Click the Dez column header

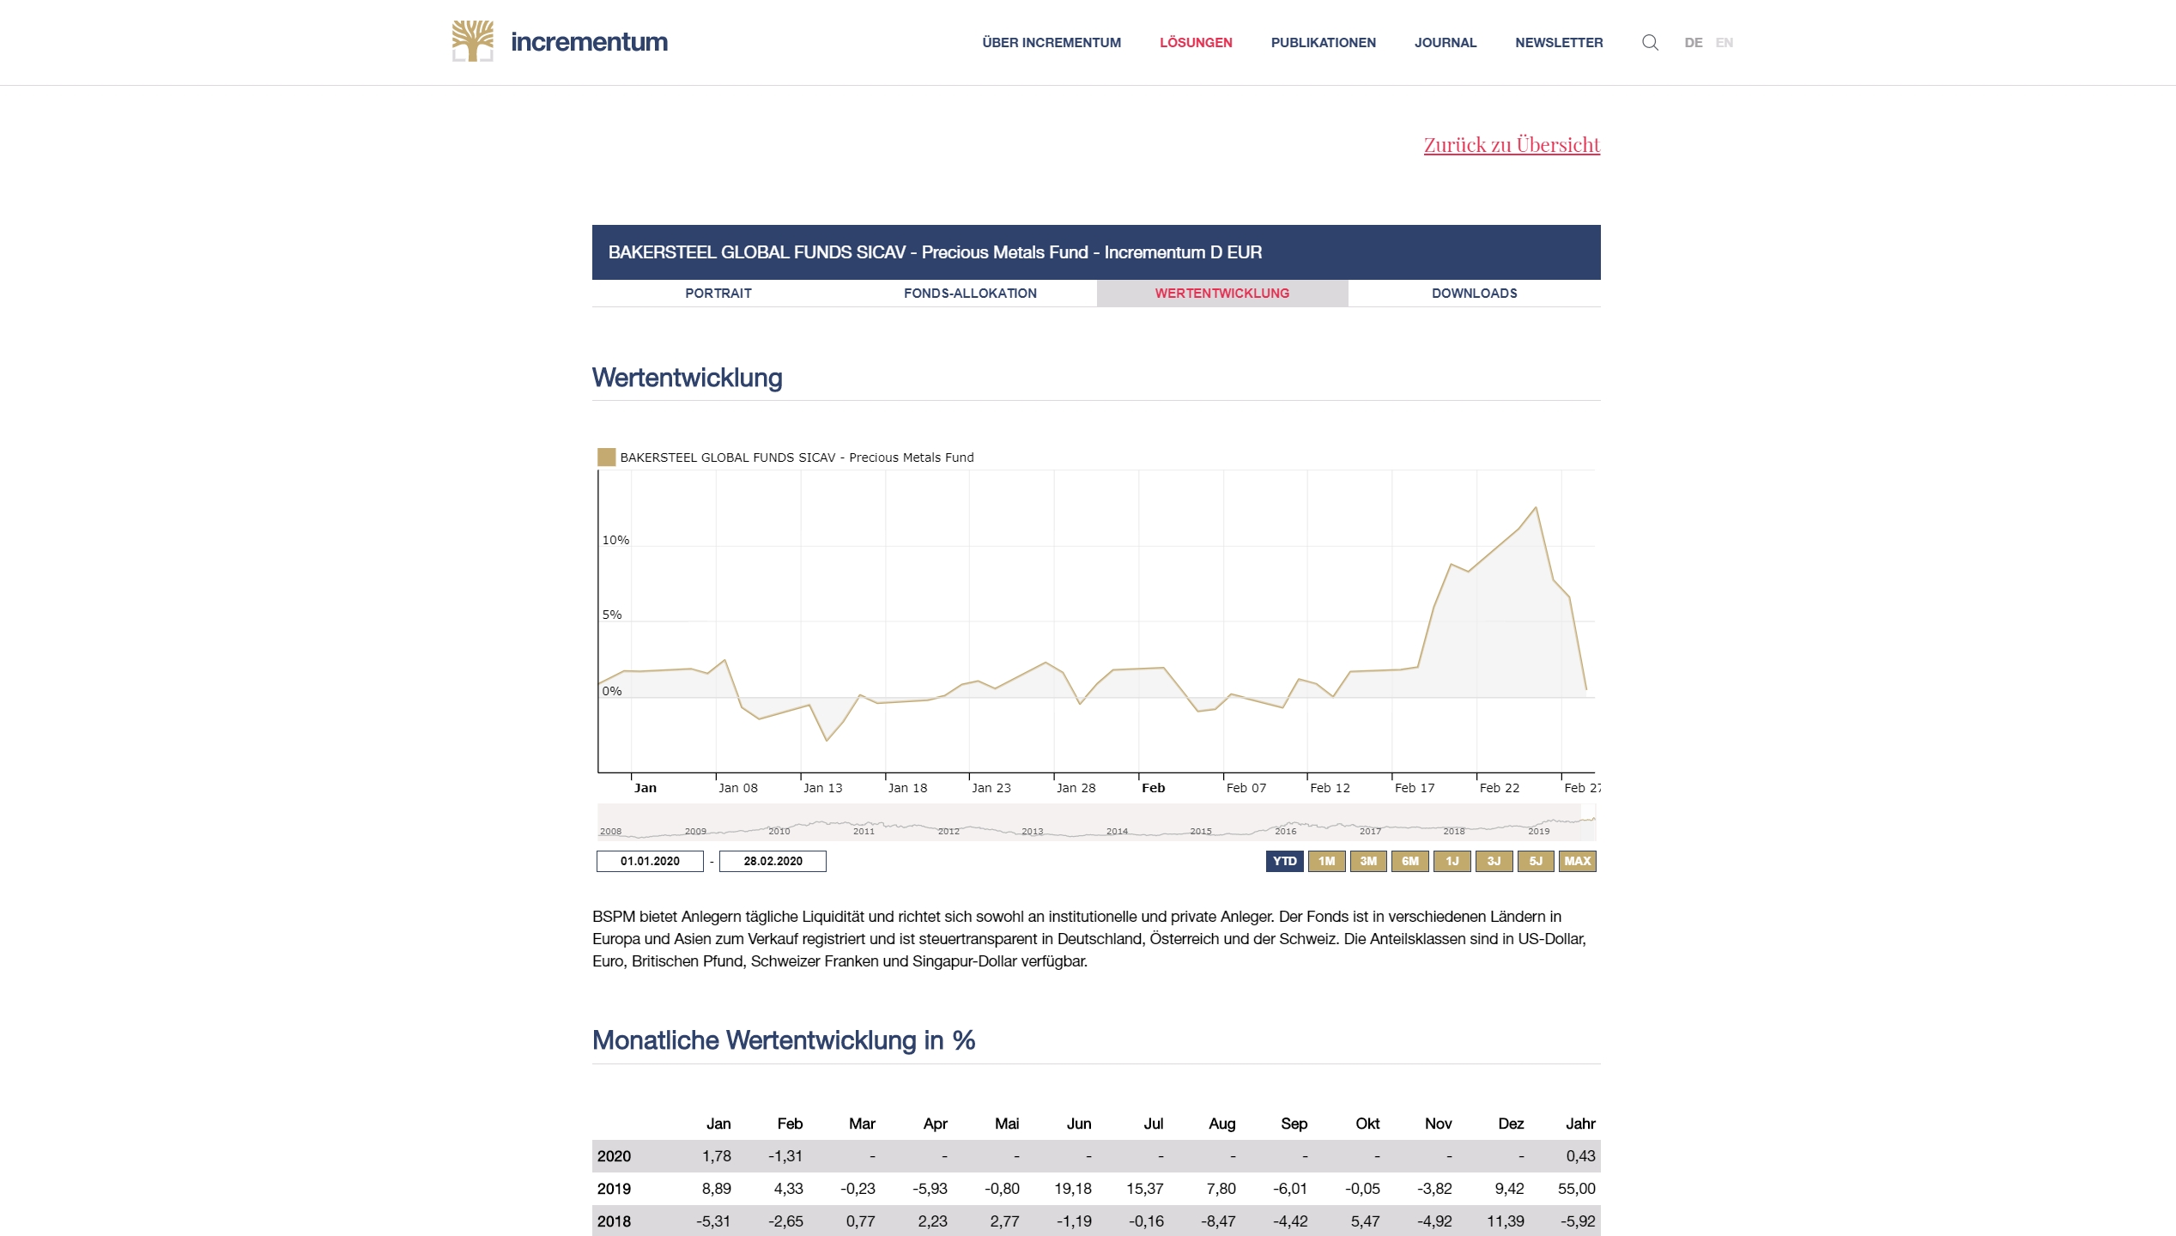1511,1124
